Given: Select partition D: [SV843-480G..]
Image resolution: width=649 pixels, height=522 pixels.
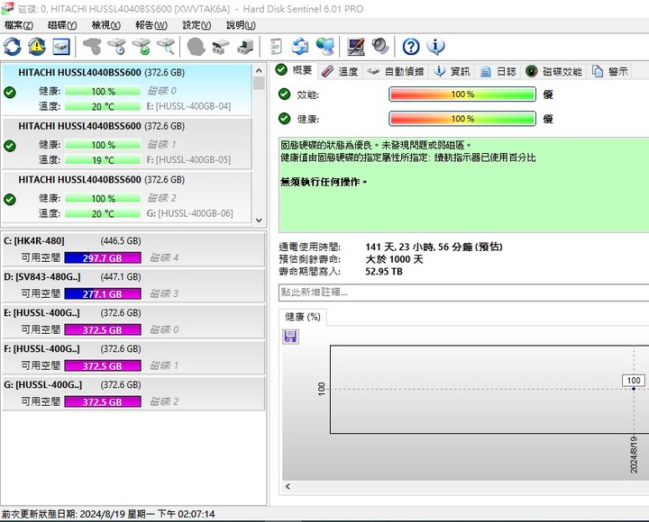Looking at the screenshot, I should point(133,285).
